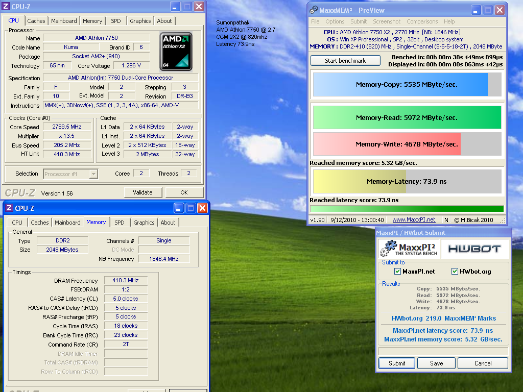523x392 pixels.
Task: Open the Submit menu in MaxxMEM
Action: pos(359,21)
